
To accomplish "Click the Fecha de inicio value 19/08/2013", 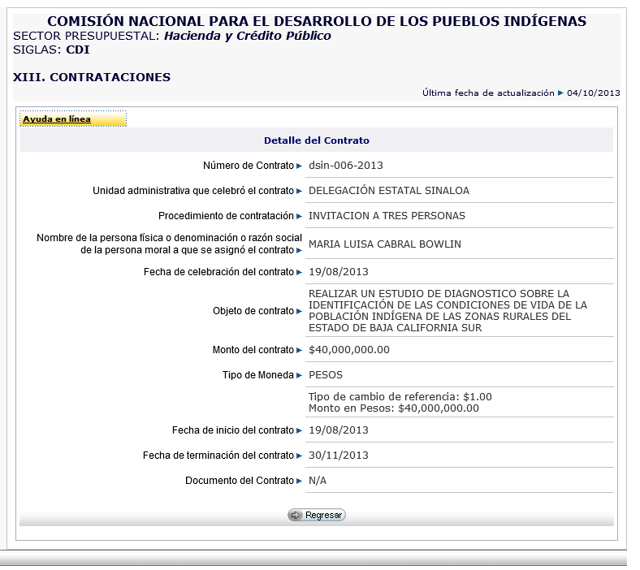I will 339,430.
